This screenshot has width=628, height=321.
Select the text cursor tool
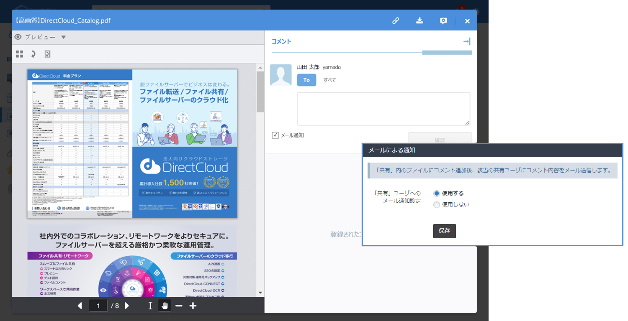pyautogui.click(x=150, y=306)
